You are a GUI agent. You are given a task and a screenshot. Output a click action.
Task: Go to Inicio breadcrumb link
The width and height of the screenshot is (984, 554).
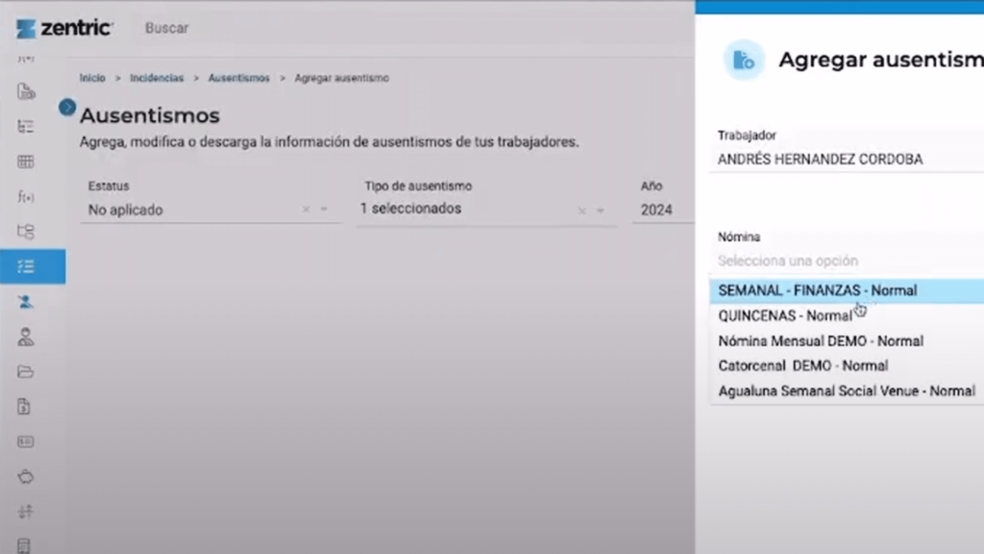92,78
